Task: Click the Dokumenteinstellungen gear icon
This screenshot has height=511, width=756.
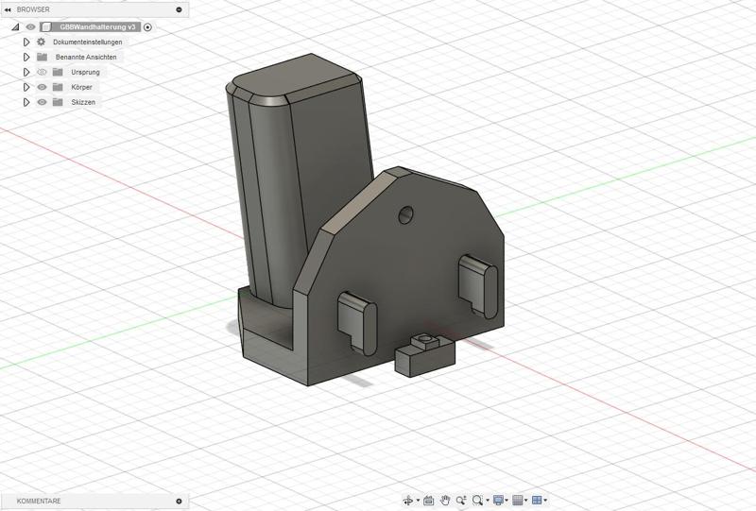Action: click(x=42, y=42)
